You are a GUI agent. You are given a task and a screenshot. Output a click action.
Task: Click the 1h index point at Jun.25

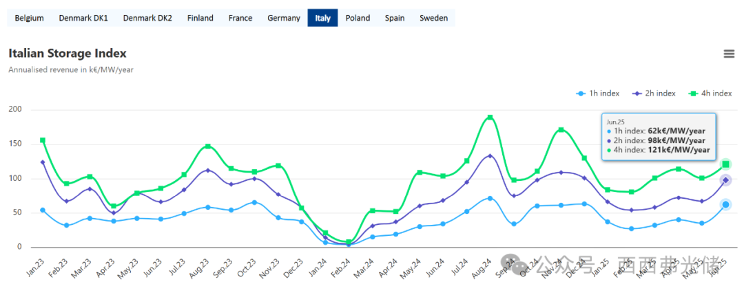[725, 204]
